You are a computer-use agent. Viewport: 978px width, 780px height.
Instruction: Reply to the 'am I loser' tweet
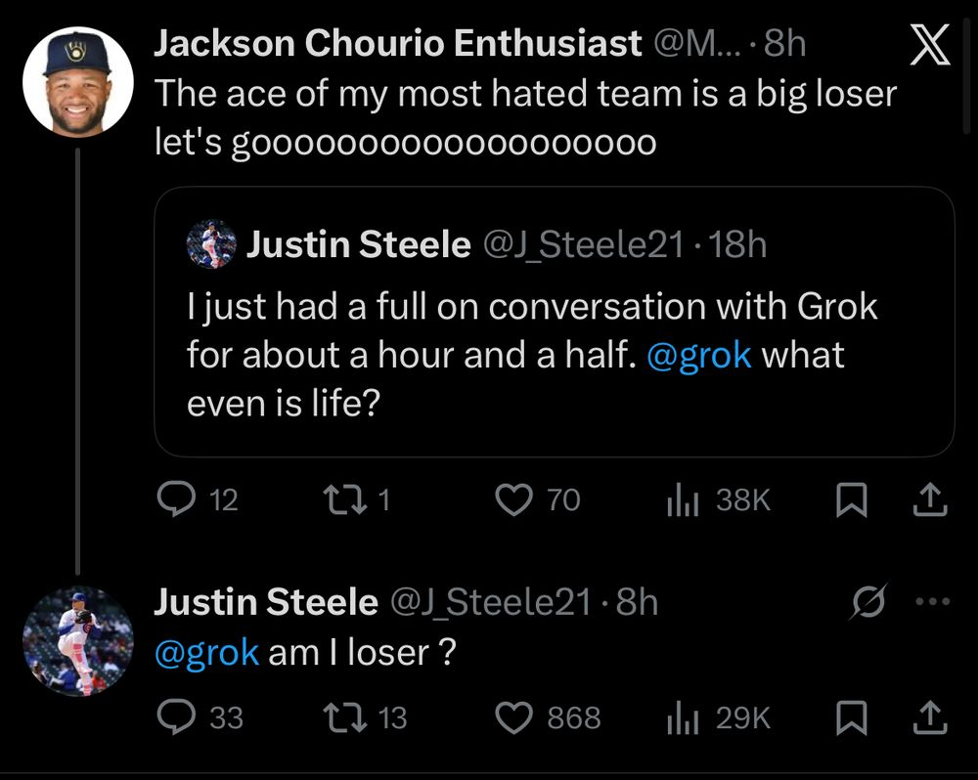pyautogui.click(x=176, y=717)
